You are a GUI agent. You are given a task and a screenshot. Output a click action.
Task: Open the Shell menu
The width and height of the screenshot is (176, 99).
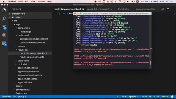[20, 1]
